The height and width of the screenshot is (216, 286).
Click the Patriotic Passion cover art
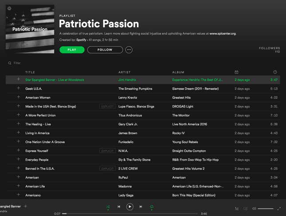pos(30,29)
